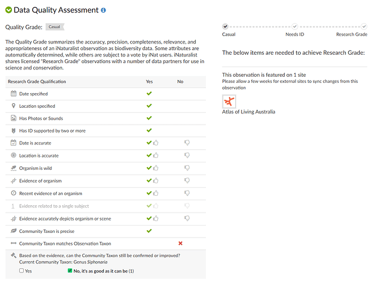Image resolution: width=374 pixels, height=282 pixels.
Task: Vote thumbs down for Organism is wild
Action: [187, 168]
